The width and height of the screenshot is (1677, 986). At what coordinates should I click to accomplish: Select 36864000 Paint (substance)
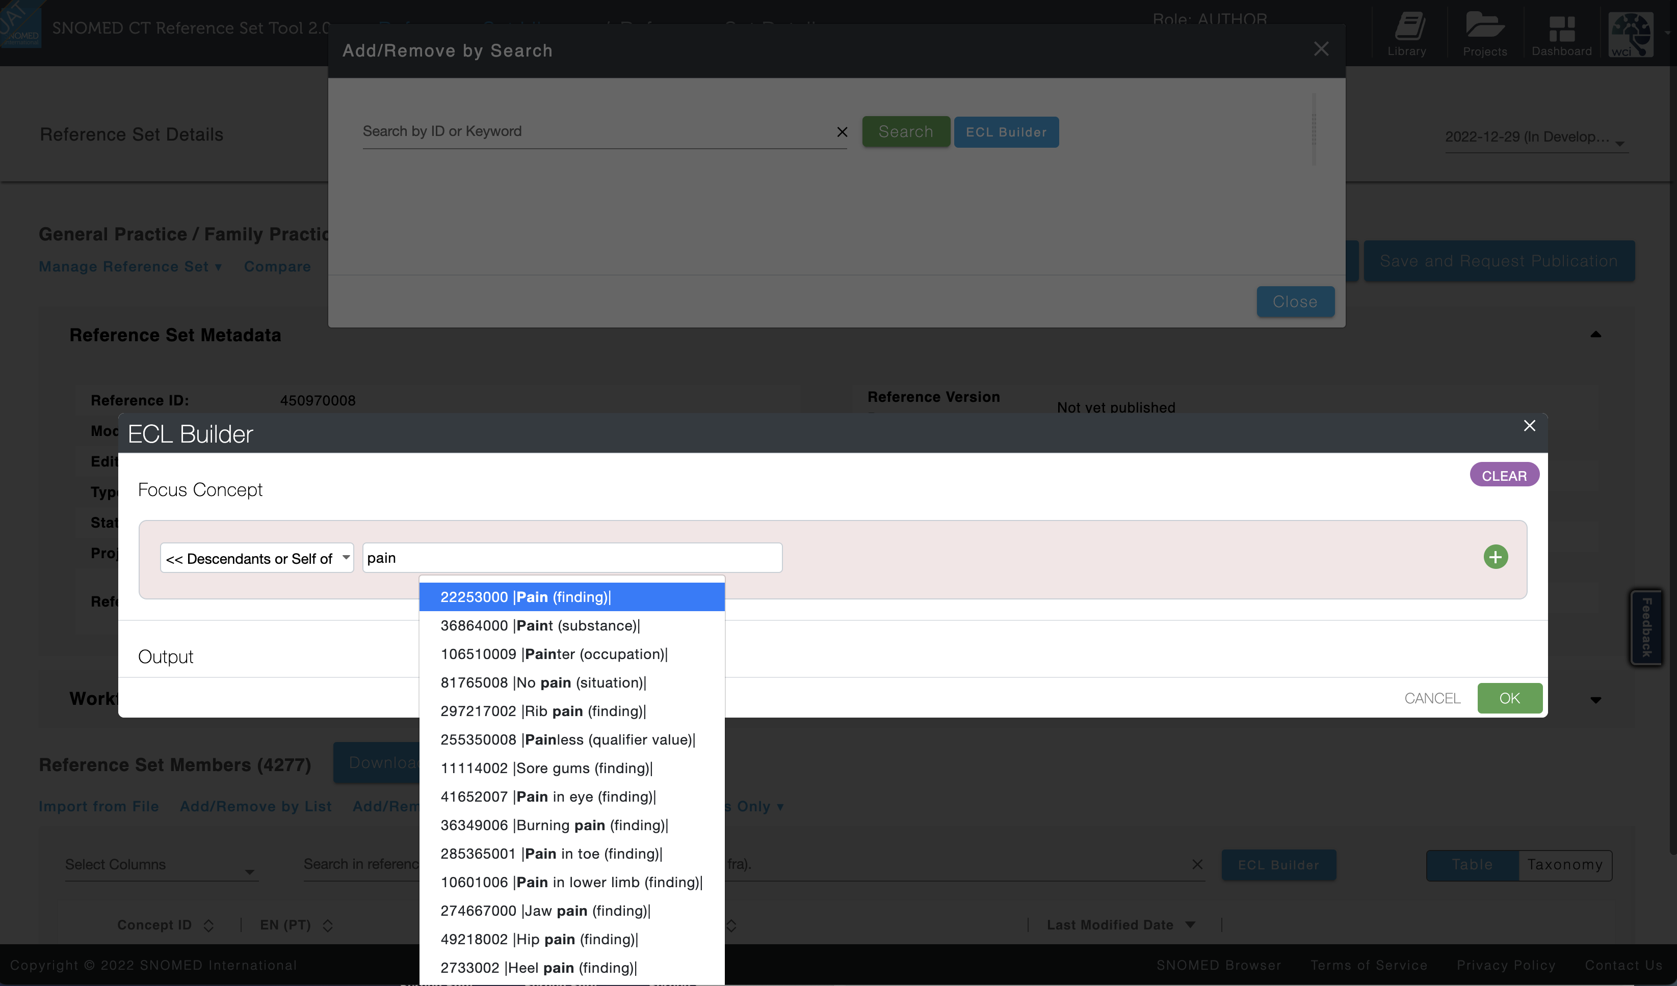571,625
